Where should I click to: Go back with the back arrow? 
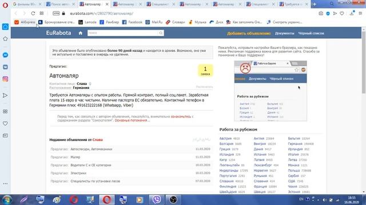(x=16, y=14)
